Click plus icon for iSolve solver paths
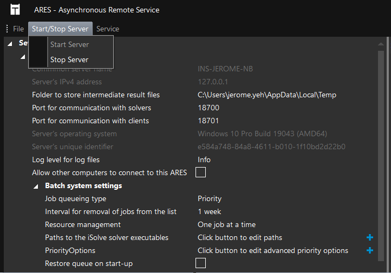 [x=370, y=237]
